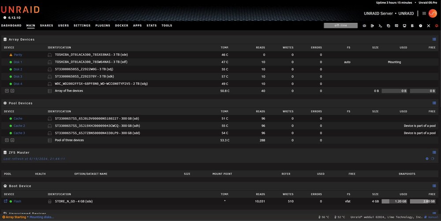Go to the Dashboard tab
The image size is (441, 221).
pos(11,26)
